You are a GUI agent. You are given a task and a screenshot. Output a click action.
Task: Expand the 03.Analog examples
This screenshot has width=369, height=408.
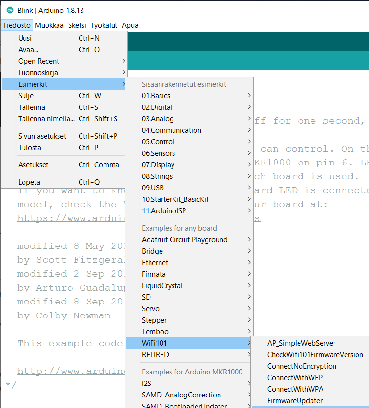coord(189,118)
